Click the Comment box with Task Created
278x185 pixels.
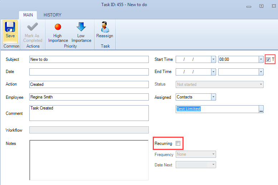(89, 113)
